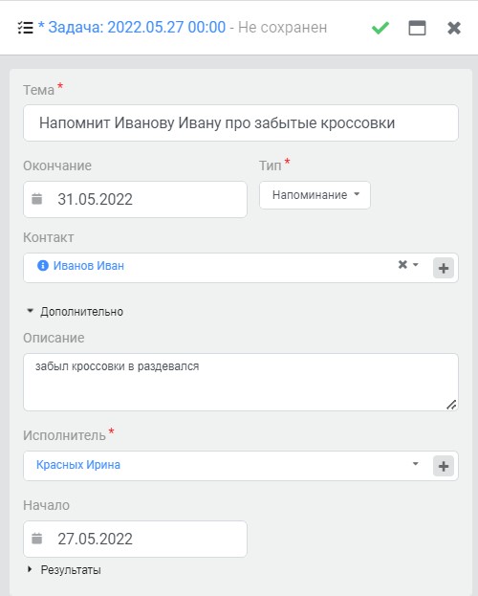This screenshot has width=478, height=596.
Task: Click the Окончание date field 31.05.2022
Action: pos(135,199)
